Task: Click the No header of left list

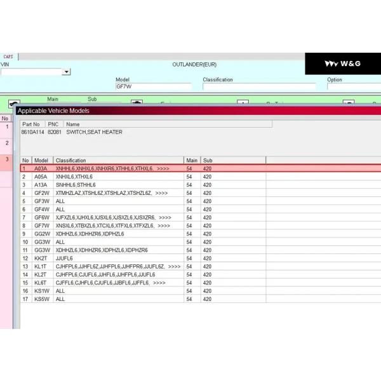Action: pyautogui.click(x=5, y=119)
